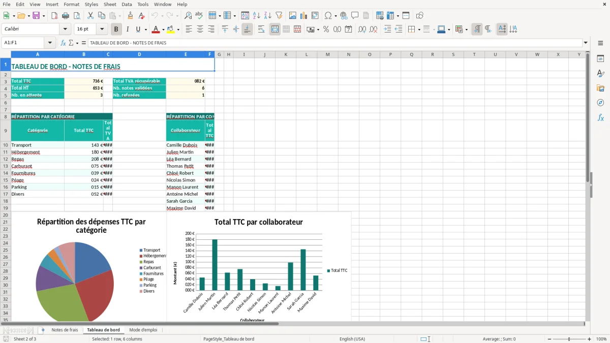Apply the yellow background color

[171, 29]
